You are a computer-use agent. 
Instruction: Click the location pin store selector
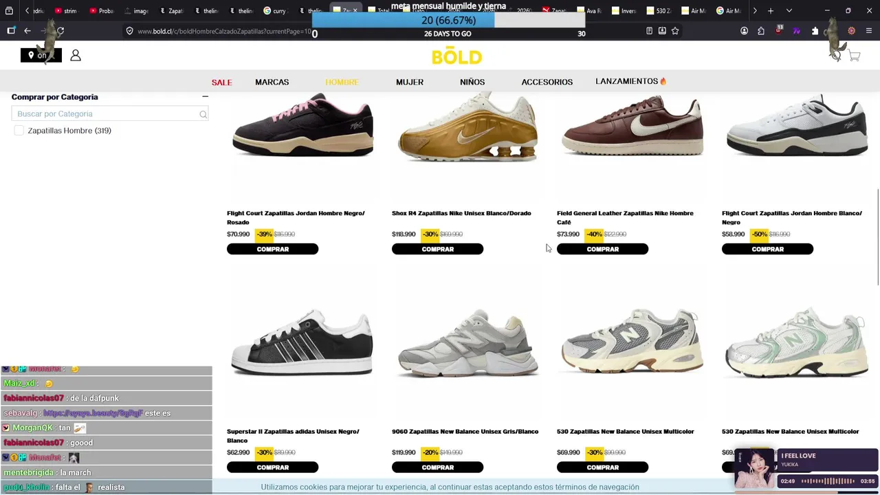pos(41,56)
